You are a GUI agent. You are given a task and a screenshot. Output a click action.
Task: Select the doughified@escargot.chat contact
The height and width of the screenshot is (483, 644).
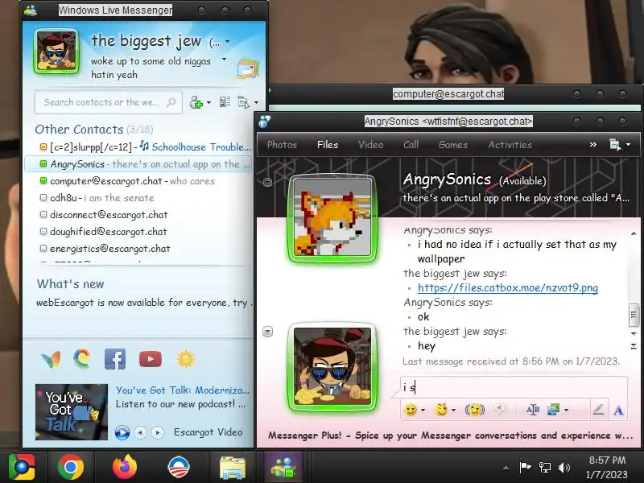138,231
